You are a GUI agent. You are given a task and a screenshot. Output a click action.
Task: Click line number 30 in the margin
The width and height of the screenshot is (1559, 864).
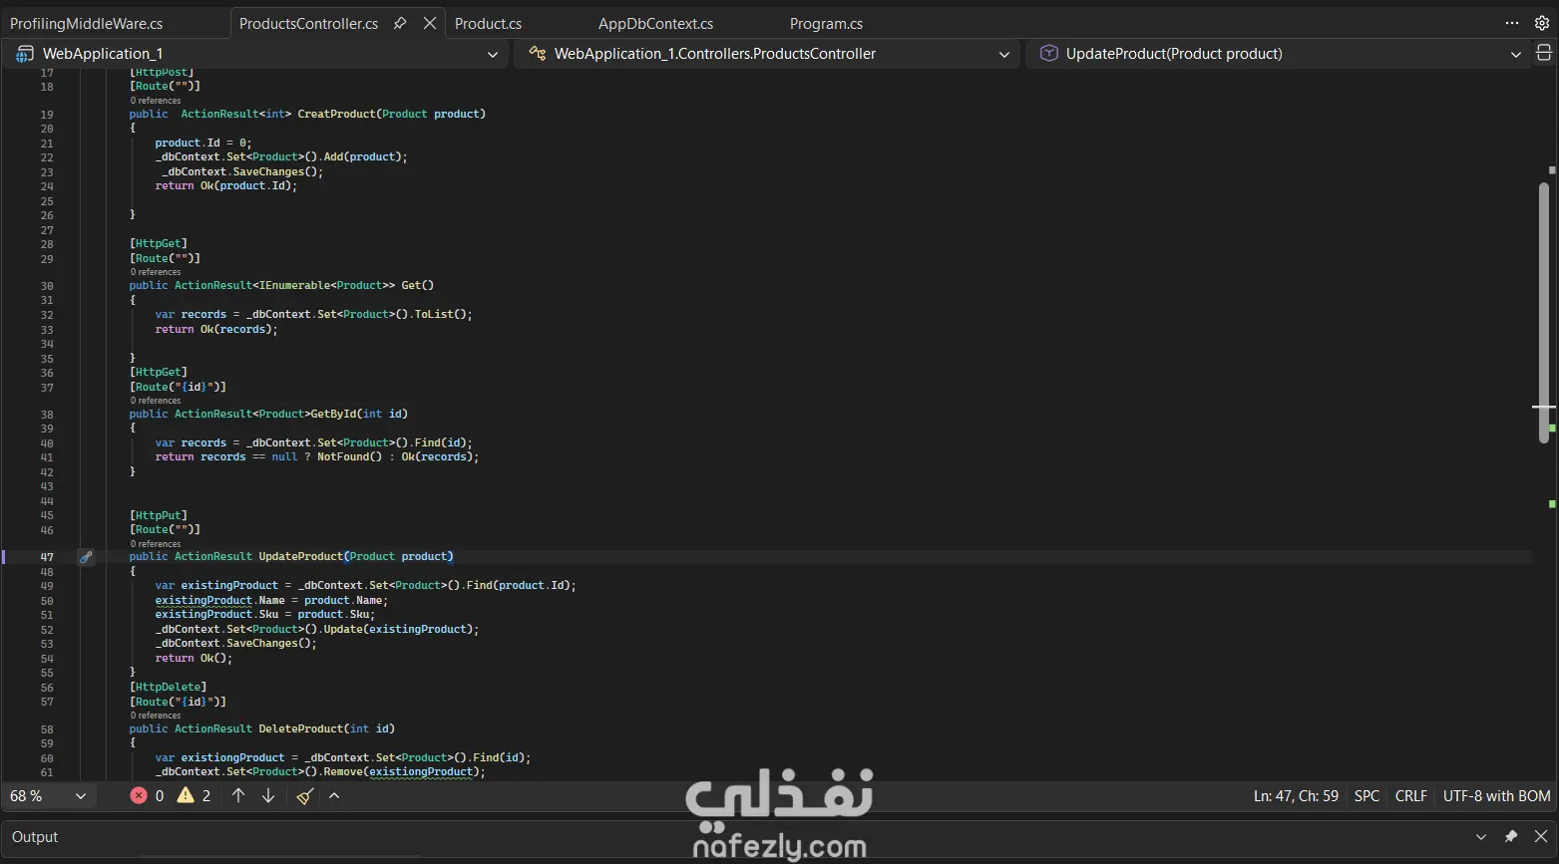point(47,286)
